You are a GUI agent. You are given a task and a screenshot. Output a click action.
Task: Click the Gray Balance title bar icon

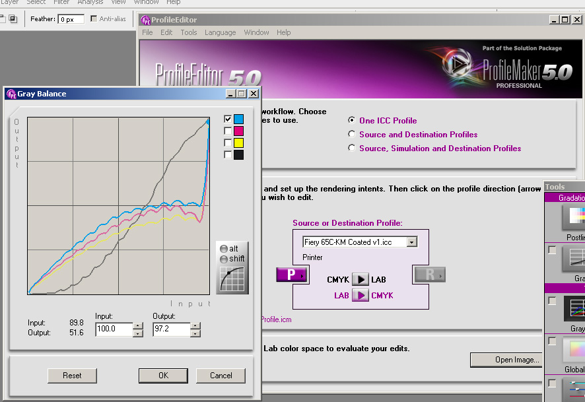pyautogui.click(x=11, y=94)
